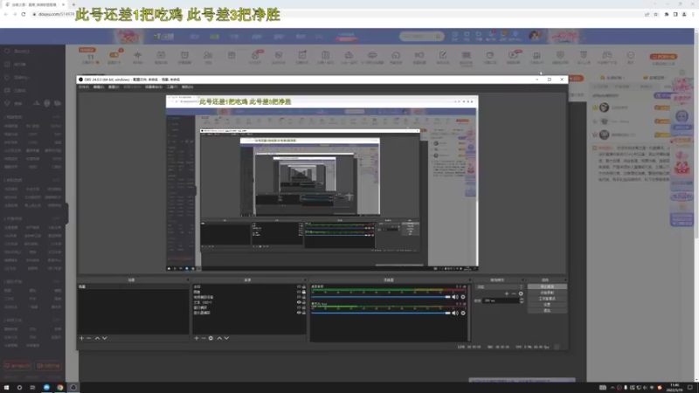The width and height of the screenshot is (699, 393).
Task: Toggle eye icon for 图像 source
Action: point(299,292)
